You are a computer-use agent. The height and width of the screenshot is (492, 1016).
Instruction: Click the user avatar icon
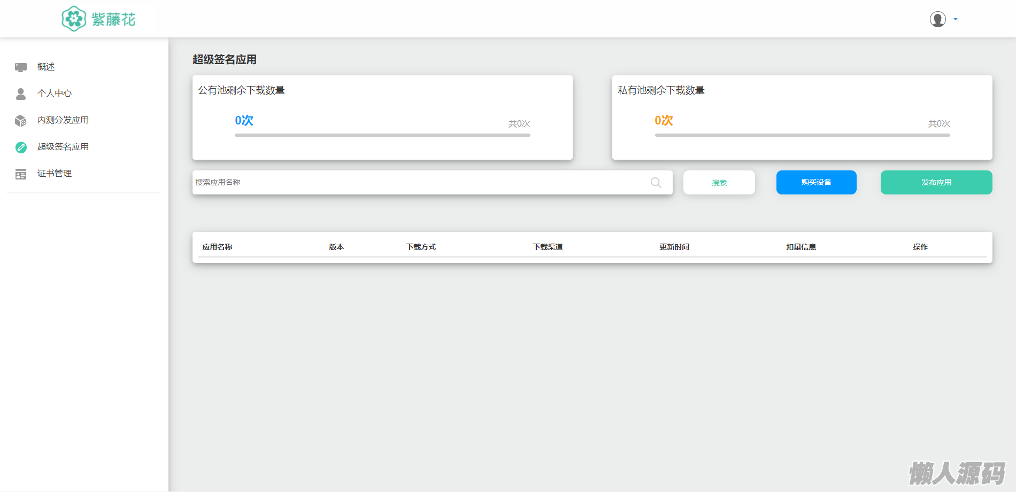[937, 19]
